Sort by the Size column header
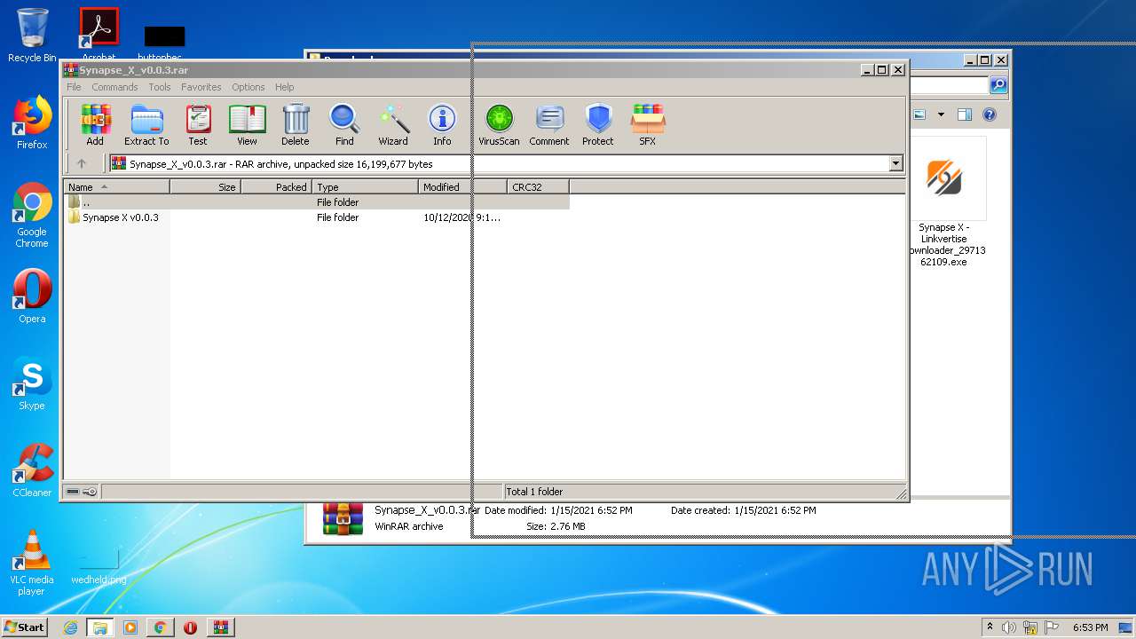The height and width of the screenshot is (639, 1136). point(205,187)
